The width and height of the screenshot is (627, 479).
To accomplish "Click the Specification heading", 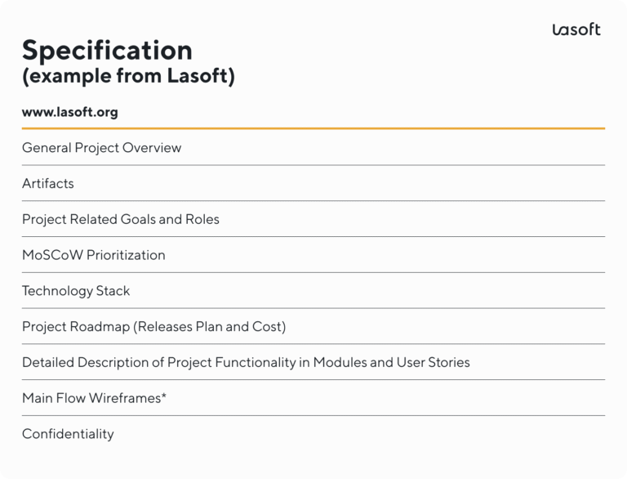I will [107, 51].
